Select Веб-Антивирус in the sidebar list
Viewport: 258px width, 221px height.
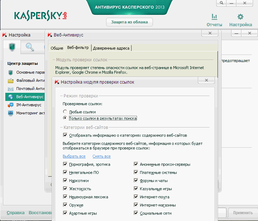click(30, 97)
